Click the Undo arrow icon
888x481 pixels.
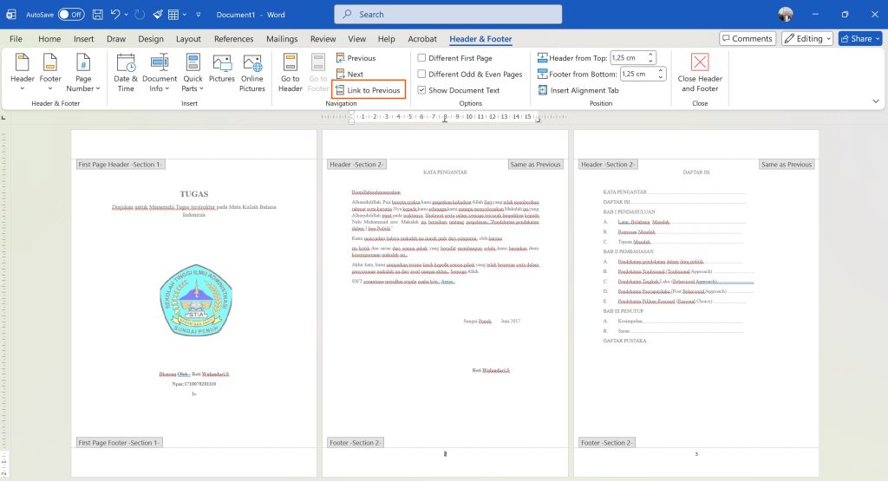(116, 15)
